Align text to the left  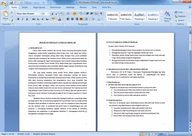[68, 19]
